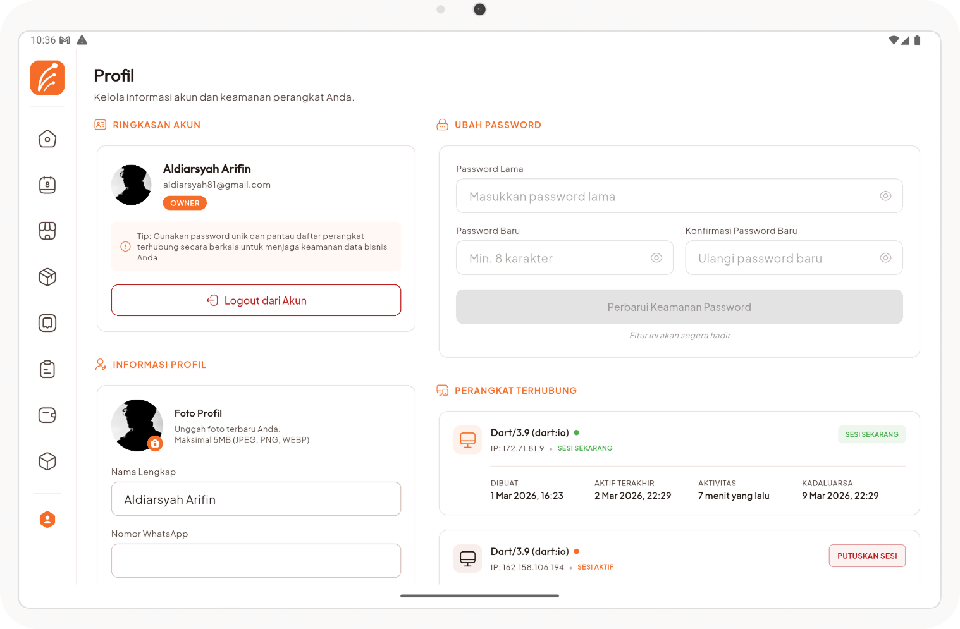This screenshot has height=629, width=960.
Task: Open the clipboard icon in sidebar
Action: click(x=47, y=369)
